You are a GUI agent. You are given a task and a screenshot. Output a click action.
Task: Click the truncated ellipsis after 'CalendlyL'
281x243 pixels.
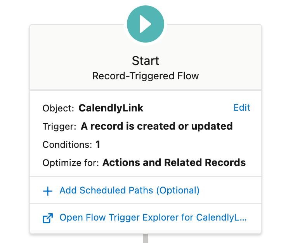243,218
